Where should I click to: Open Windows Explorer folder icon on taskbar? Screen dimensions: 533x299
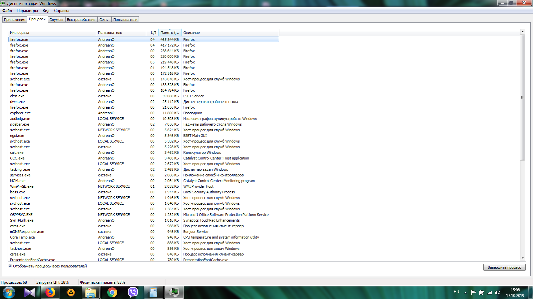[x=91, y=293]
